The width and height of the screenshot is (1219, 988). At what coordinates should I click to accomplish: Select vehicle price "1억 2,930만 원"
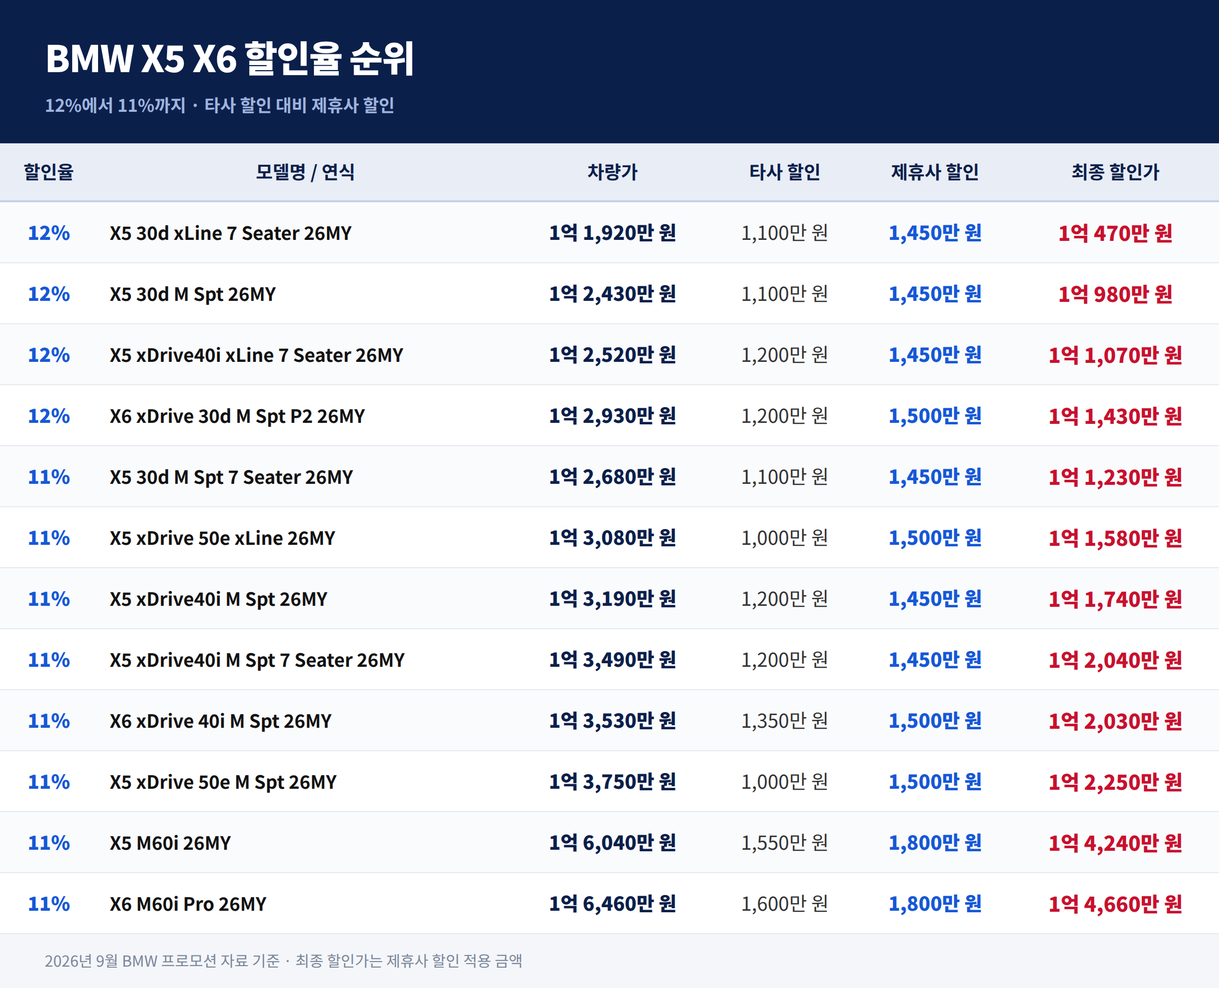[613, 415]
